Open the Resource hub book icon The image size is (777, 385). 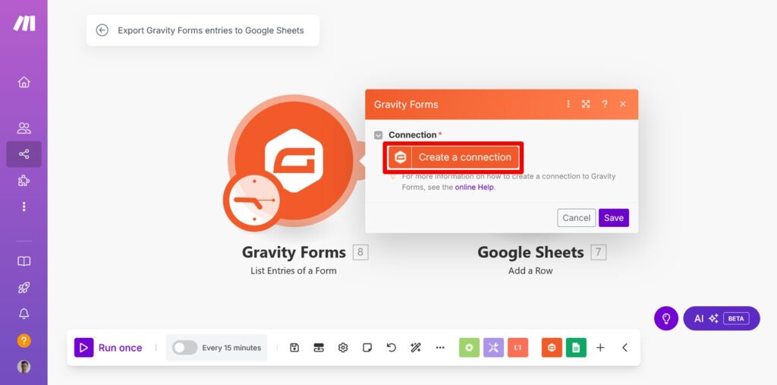click(24, 261)
